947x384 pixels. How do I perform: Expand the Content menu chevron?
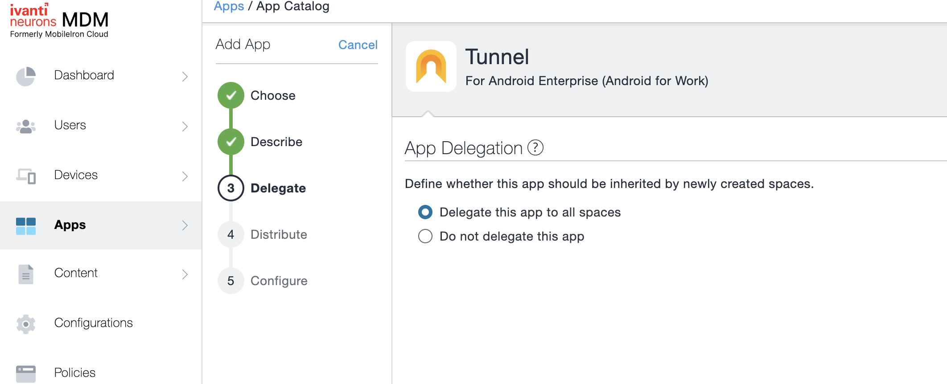point(185,274)
